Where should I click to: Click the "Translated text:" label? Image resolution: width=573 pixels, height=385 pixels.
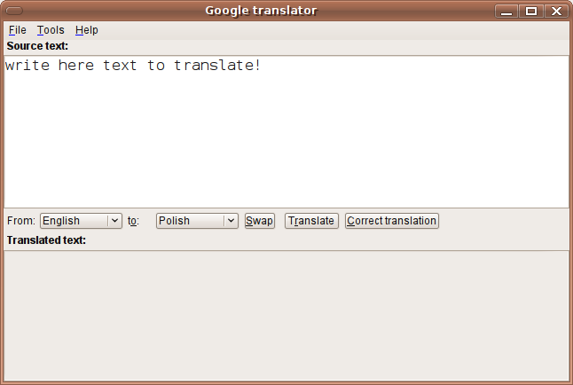(46, 240)
